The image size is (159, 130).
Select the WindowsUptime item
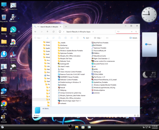(x=98, y=90)
